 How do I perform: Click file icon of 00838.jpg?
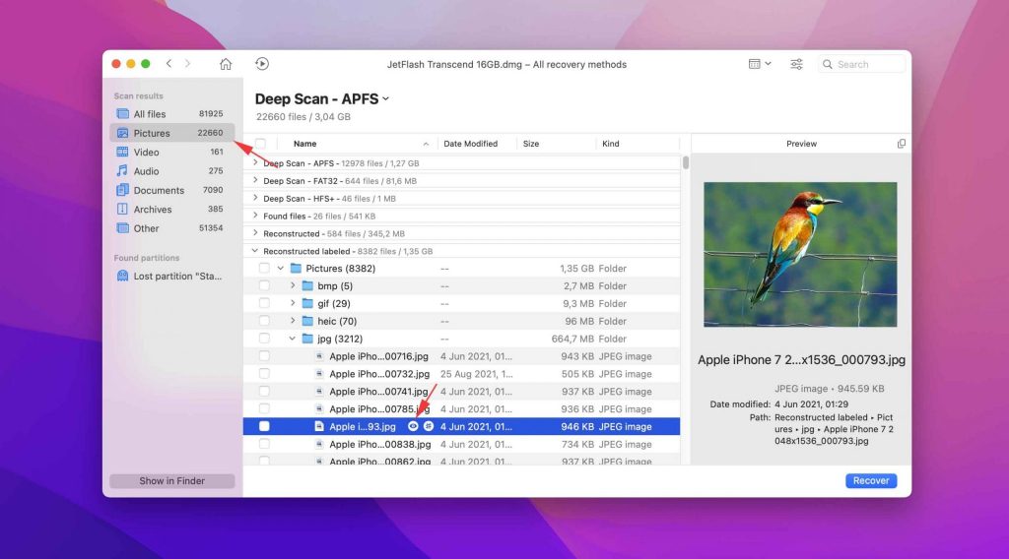point(319,444)
